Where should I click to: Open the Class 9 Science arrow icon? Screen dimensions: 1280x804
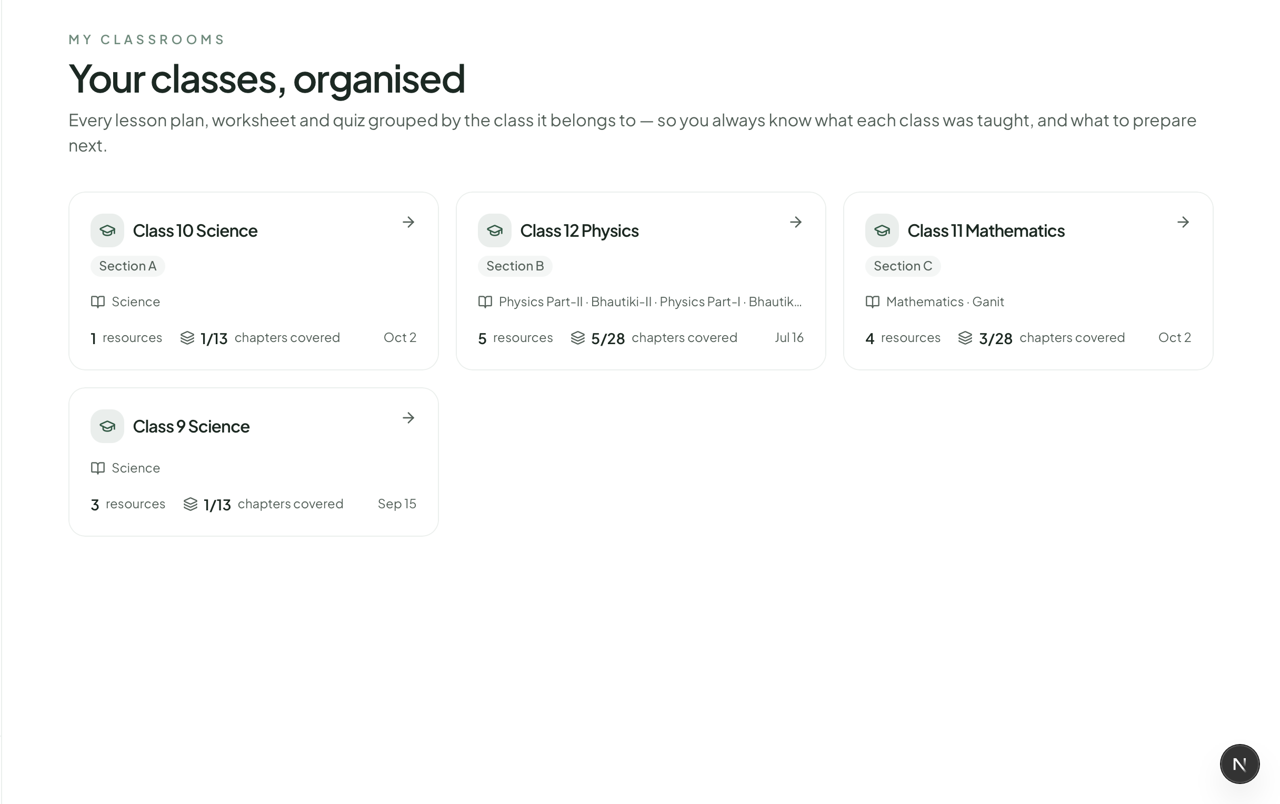coord(408,418)
